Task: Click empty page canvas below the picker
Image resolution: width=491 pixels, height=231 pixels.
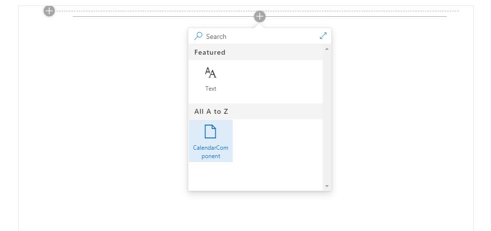Action: click(x=260, y=212)
